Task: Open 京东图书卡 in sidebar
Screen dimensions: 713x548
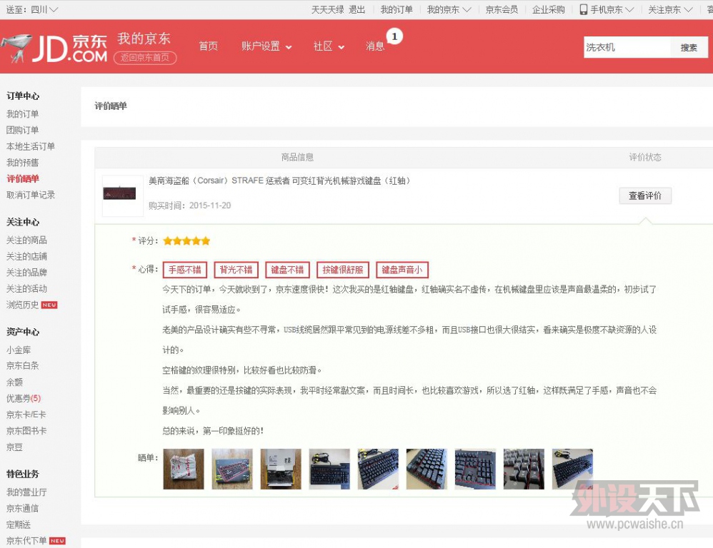Action: point(26,431)
